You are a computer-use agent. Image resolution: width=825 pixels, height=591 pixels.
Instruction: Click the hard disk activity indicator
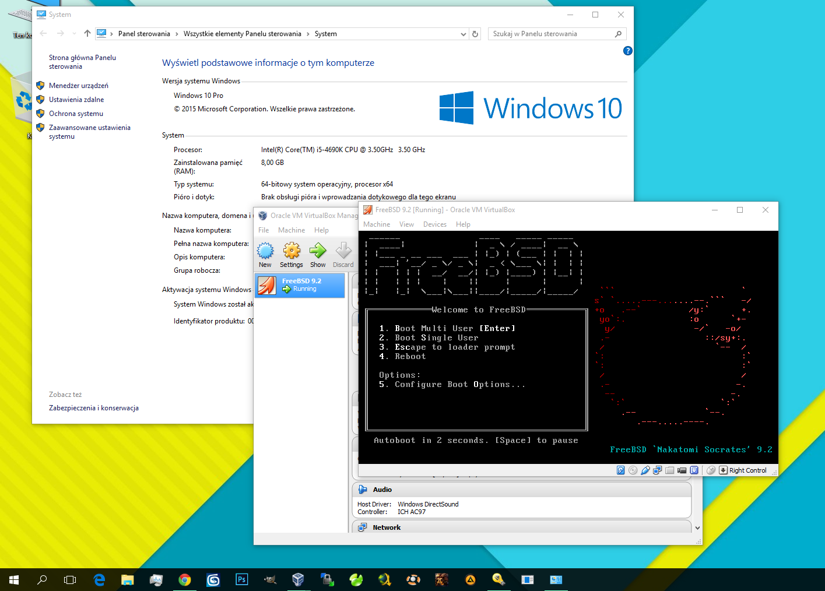coord(621,470)
